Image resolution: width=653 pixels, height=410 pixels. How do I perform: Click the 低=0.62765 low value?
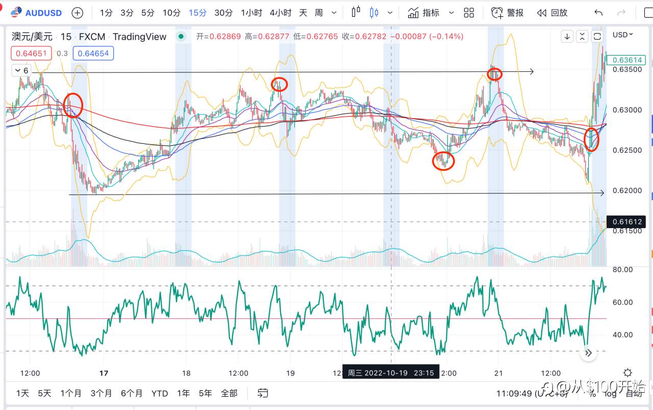pyautogui.click(x=315, y=37)
